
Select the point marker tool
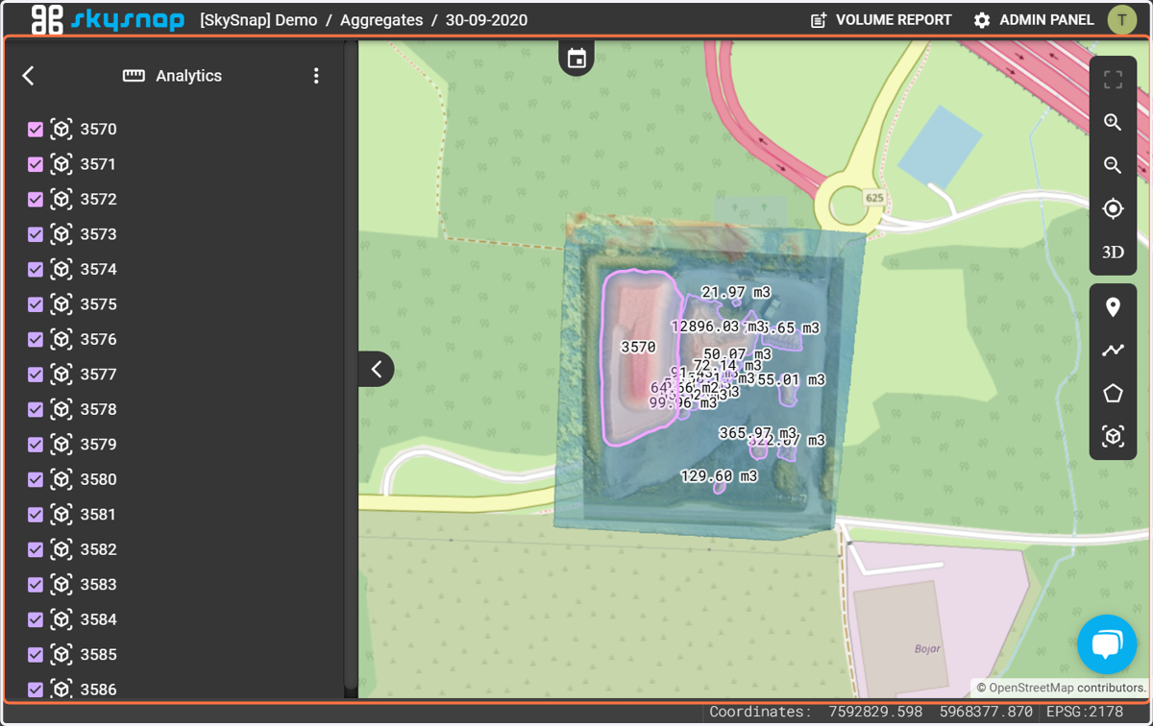[x=1113, y=307]
